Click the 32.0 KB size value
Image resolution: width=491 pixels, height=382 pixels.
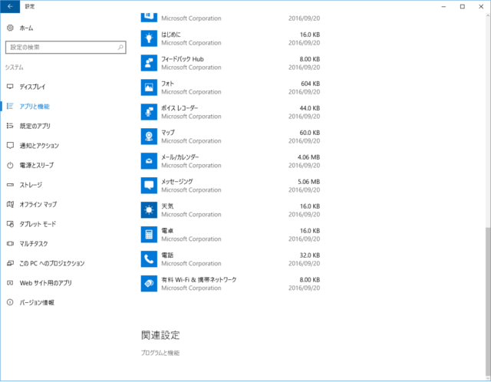310,255
